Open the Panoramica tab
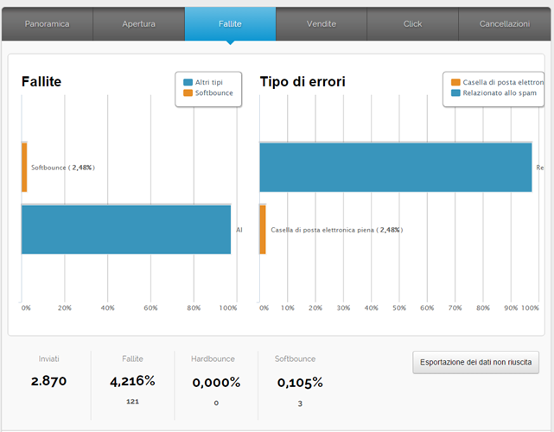554x432 pixels. click(48, 24)
